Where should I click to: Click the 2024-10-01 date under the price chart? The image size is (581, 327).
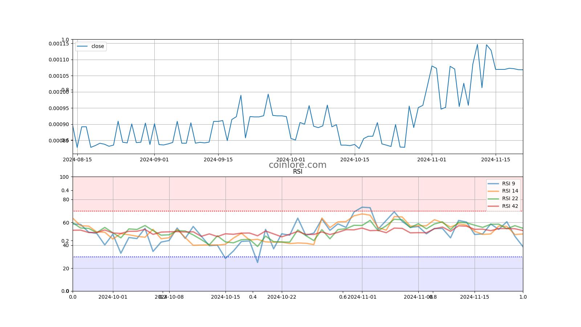[291, 159]
